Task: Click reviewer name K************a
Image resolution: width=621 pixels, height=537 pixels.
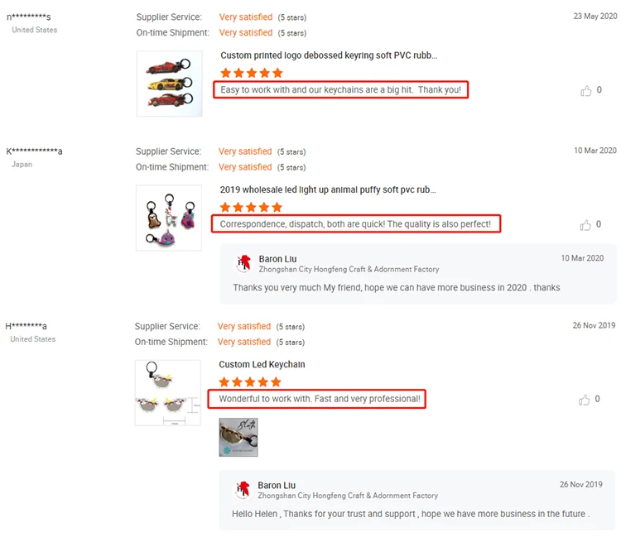Action: click(x=34, y=151)
